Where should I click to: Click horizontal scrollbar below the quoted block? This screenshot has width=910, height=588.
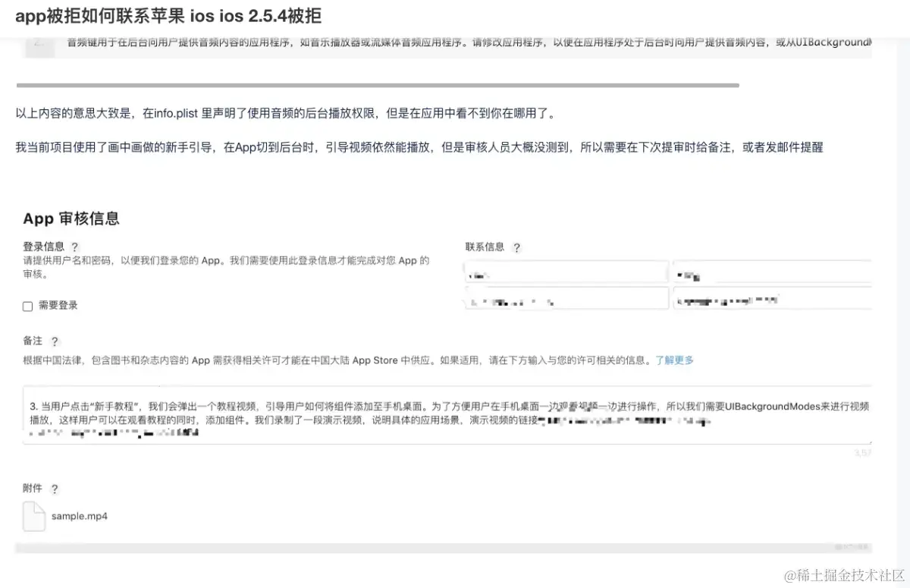click(x=378, y=85)
